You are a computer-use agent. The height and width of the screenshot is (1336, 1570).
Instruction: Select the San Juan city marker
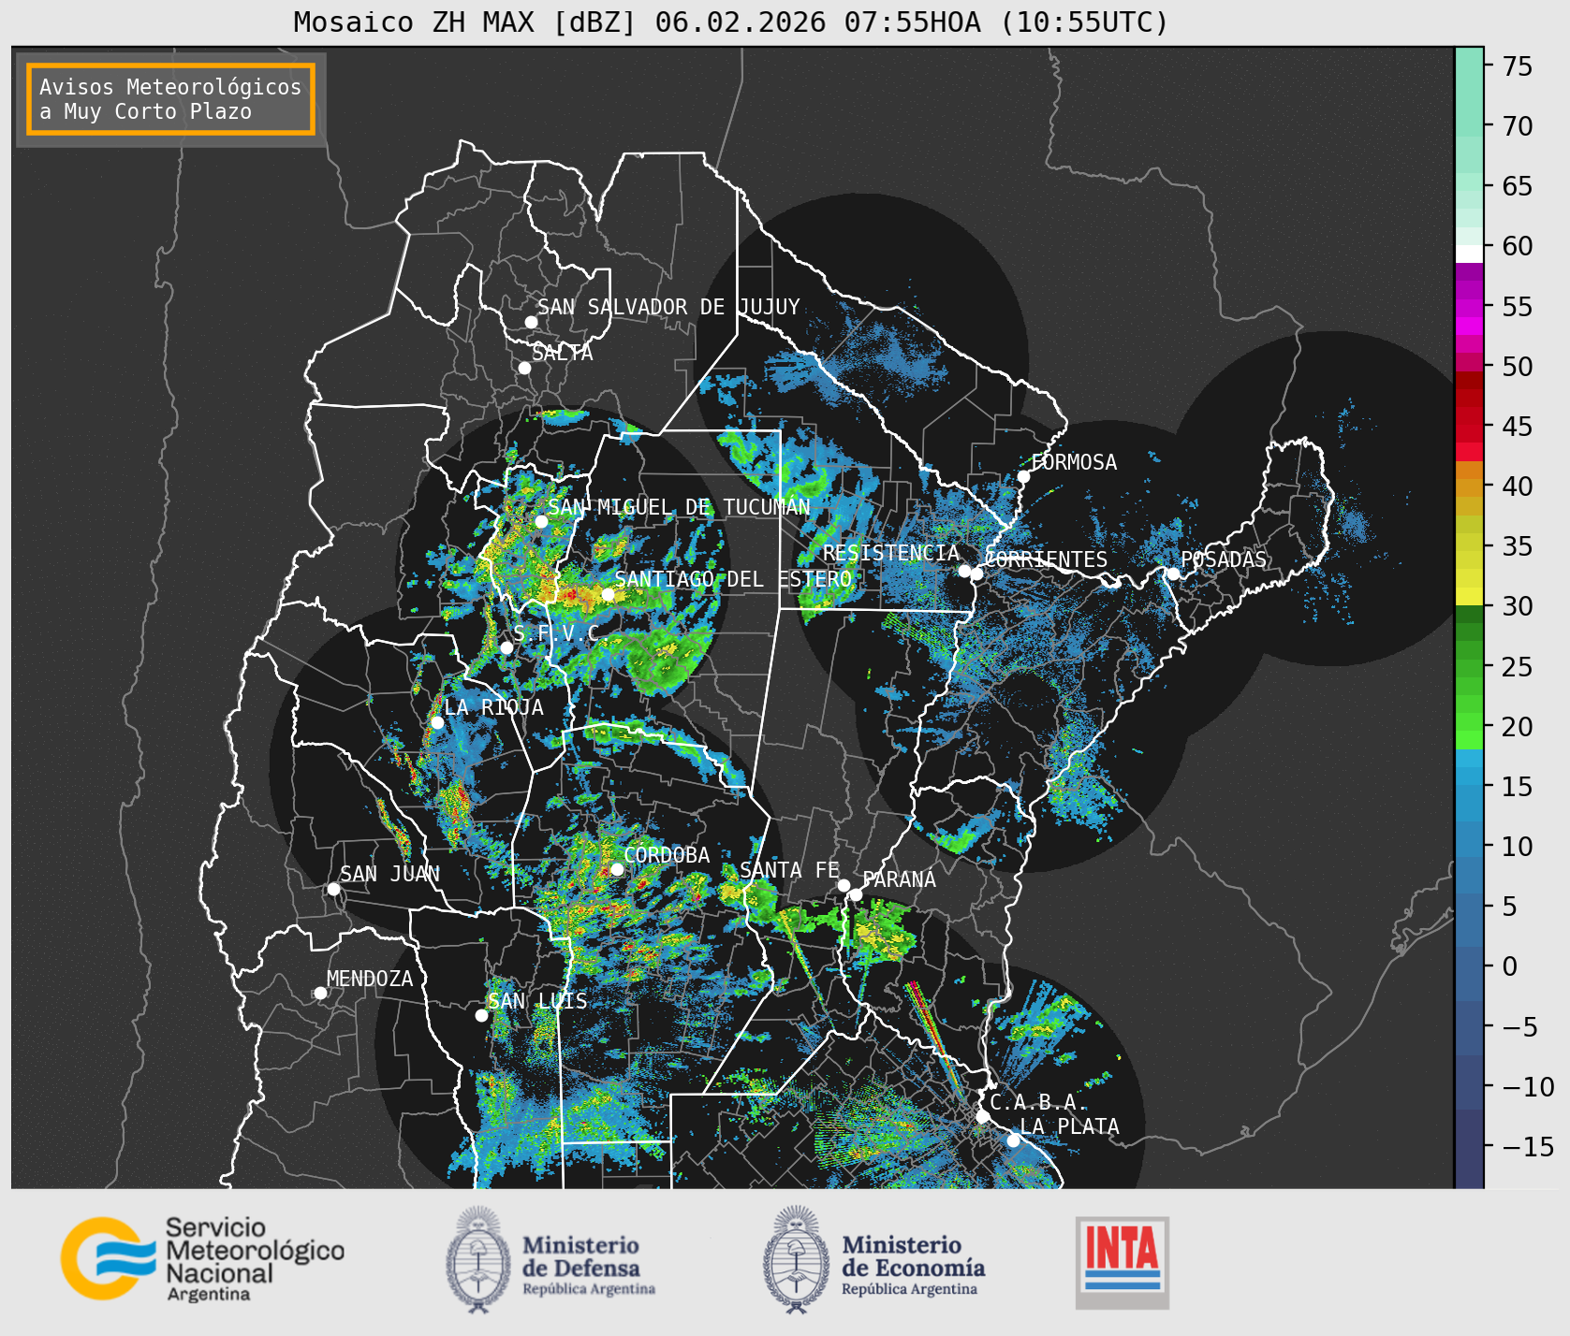[333, 889]
